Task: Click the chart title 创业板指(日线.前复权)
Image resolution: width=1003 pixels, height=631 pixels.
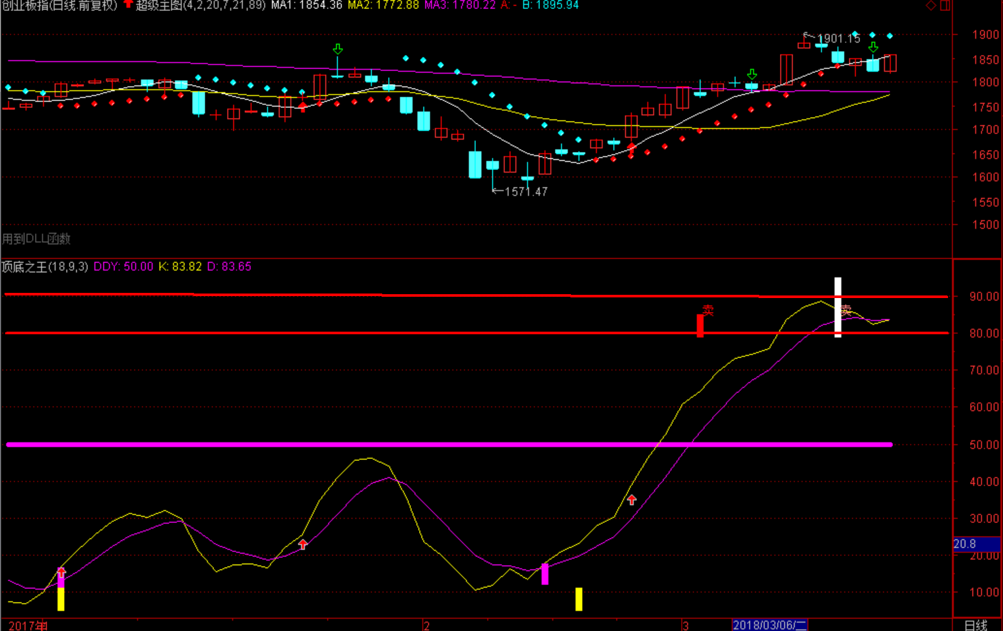Action: [59, 5]
